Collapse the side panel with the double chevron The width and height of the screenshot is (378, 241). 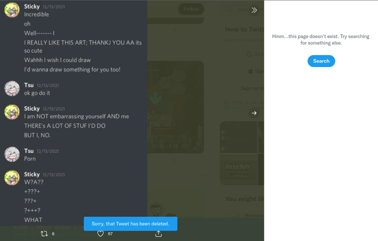click(254, 10)
